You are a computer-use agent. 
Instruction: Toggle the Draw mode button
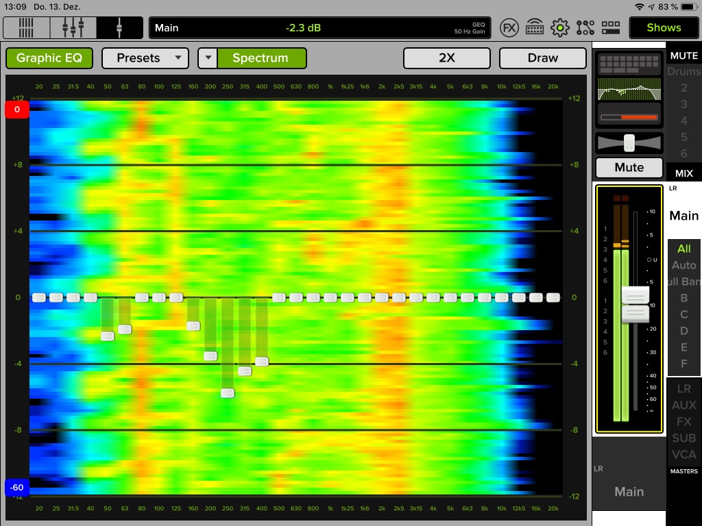coord(542,58)
